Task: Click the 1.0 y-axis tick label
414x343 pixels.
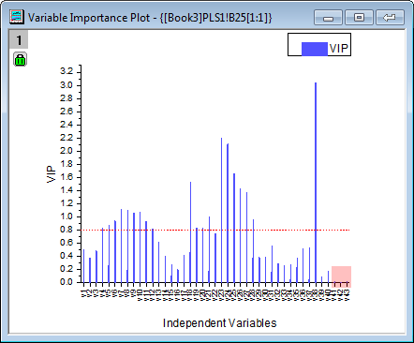Action: click(x=67, y=216)
